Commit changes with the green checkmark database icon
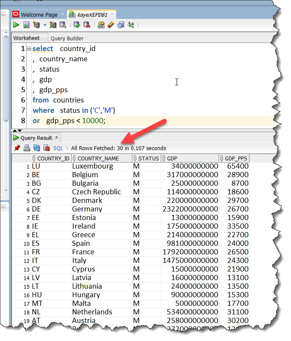The image size is (291, 341). [77, 25]
